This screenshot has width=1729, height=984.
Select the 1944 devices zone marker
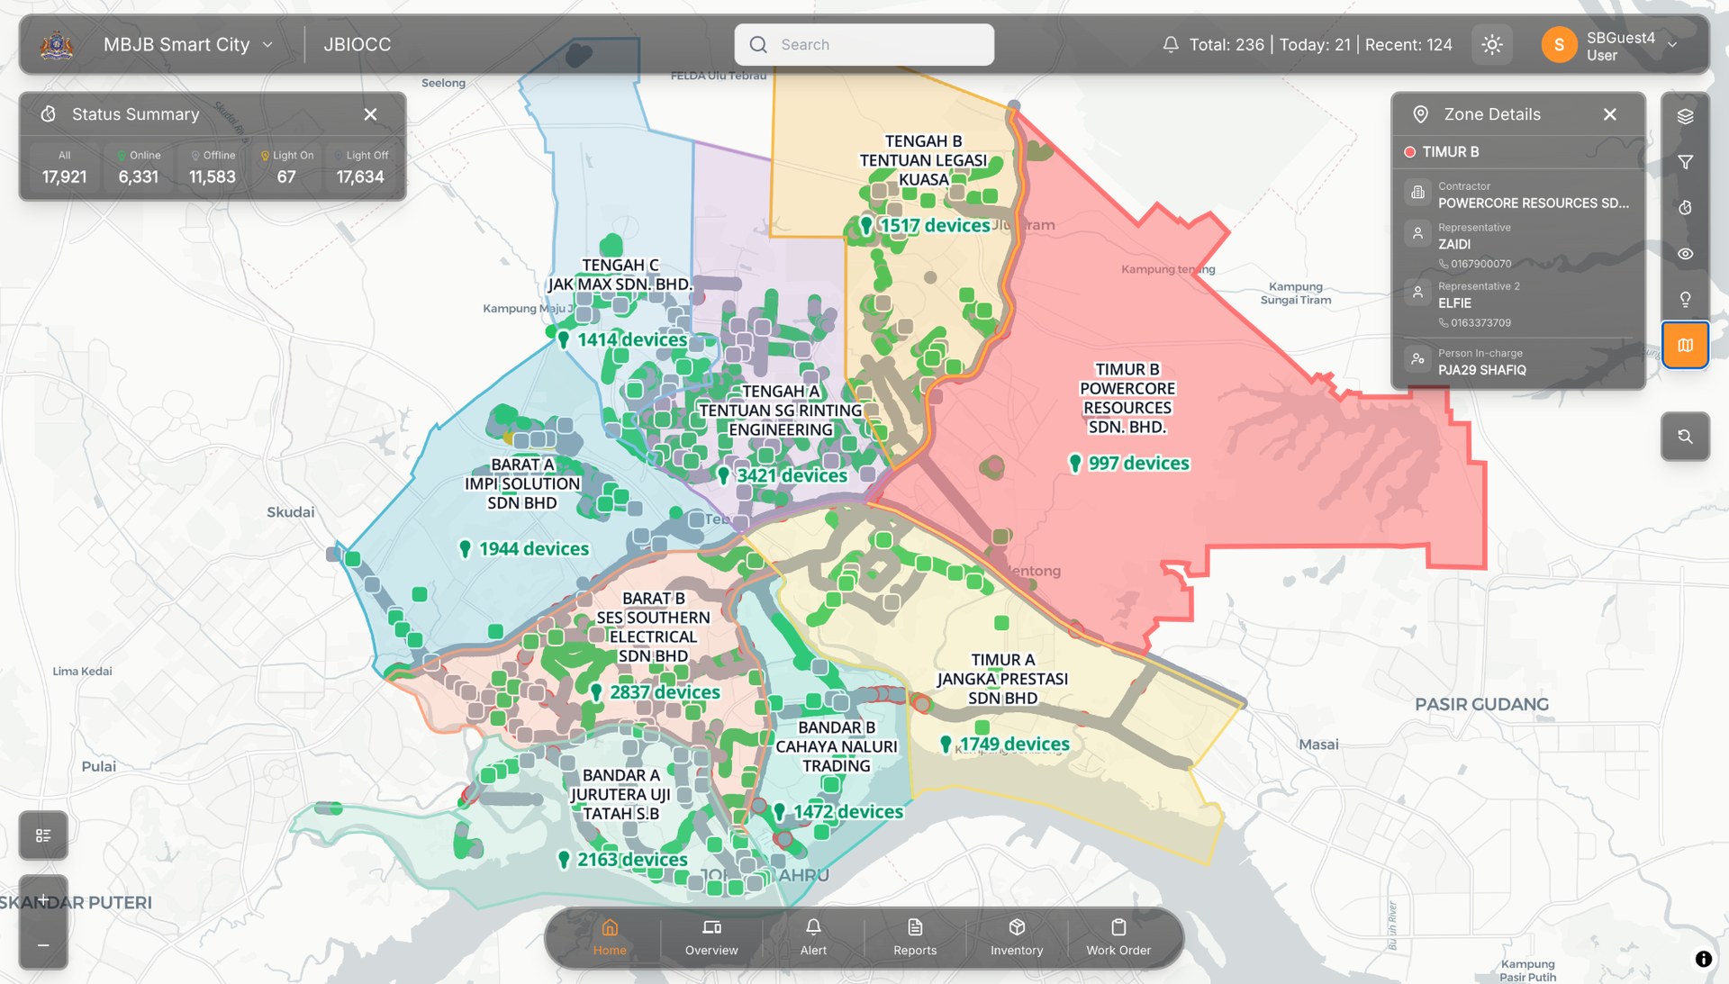(x=524, y=548)
